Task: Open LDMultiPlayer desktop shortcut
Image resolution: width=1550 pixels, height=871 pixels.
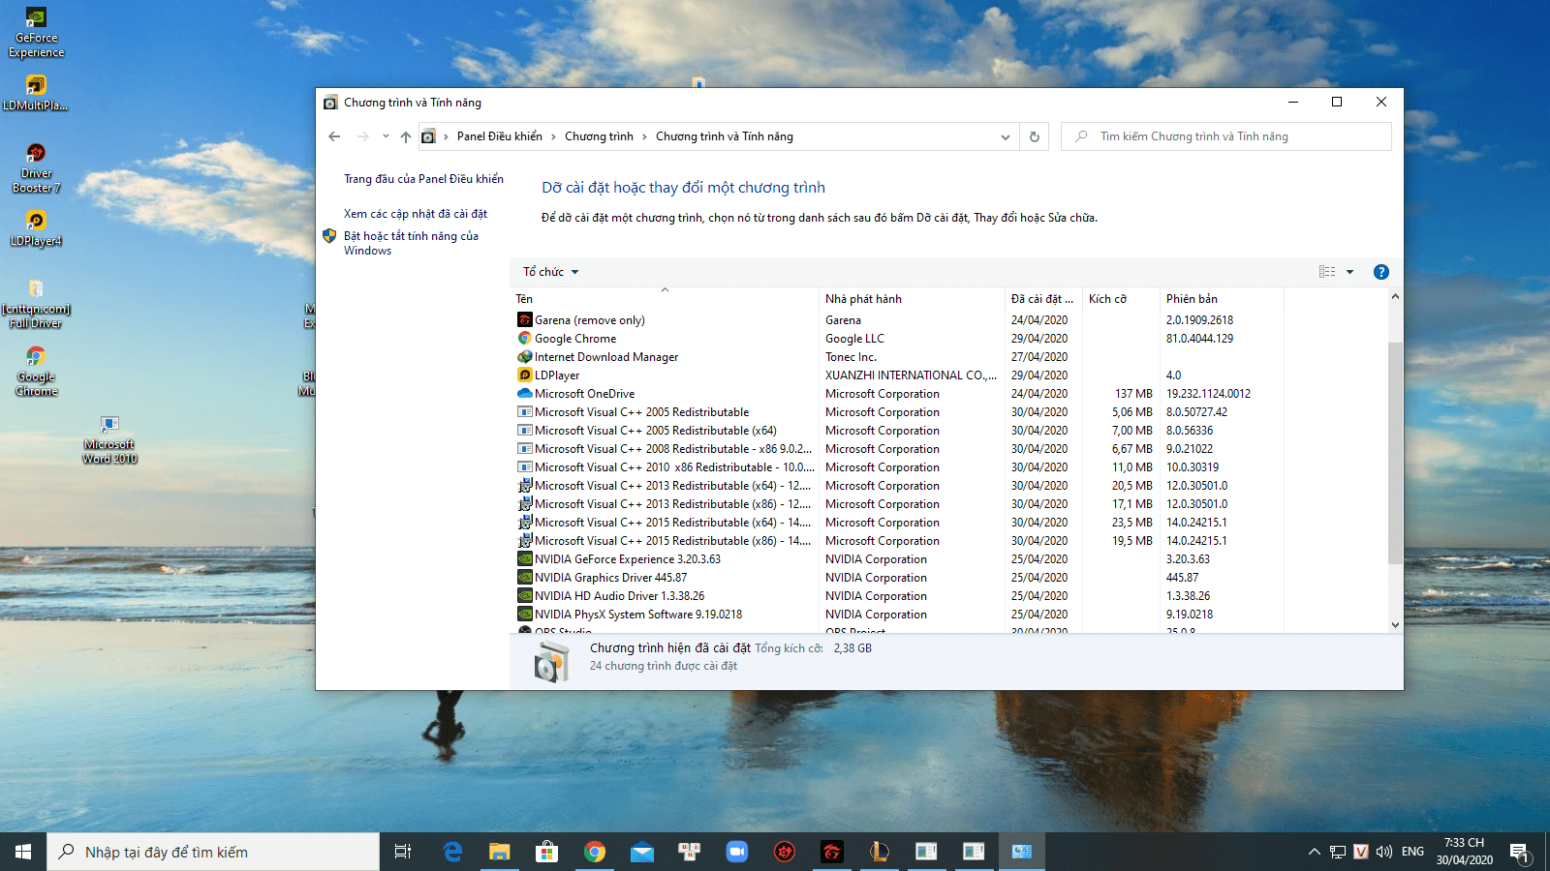Action: [36, 92]
